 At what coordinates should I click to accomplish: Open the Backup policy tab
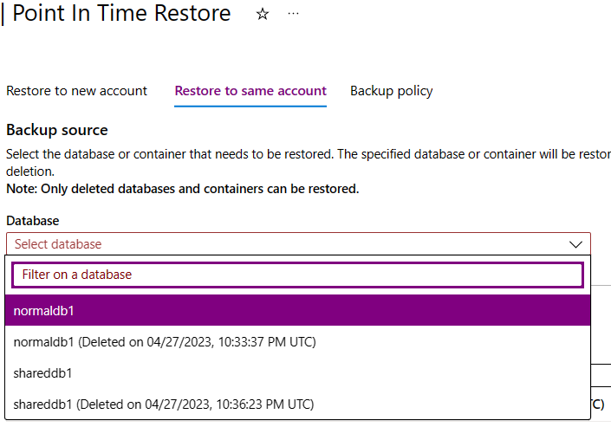tap(391, 91)
